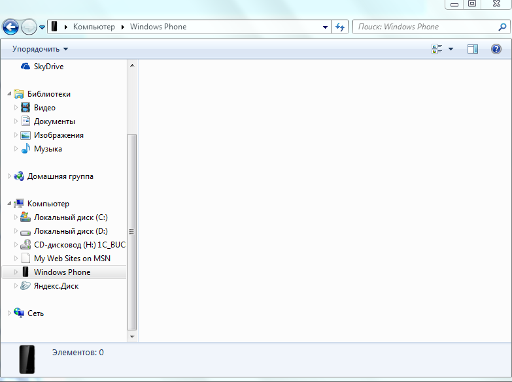Expand the Сеть node
The height and width of the screenshot is (382, 512).
pyautogui.click(x=9, y=313)
